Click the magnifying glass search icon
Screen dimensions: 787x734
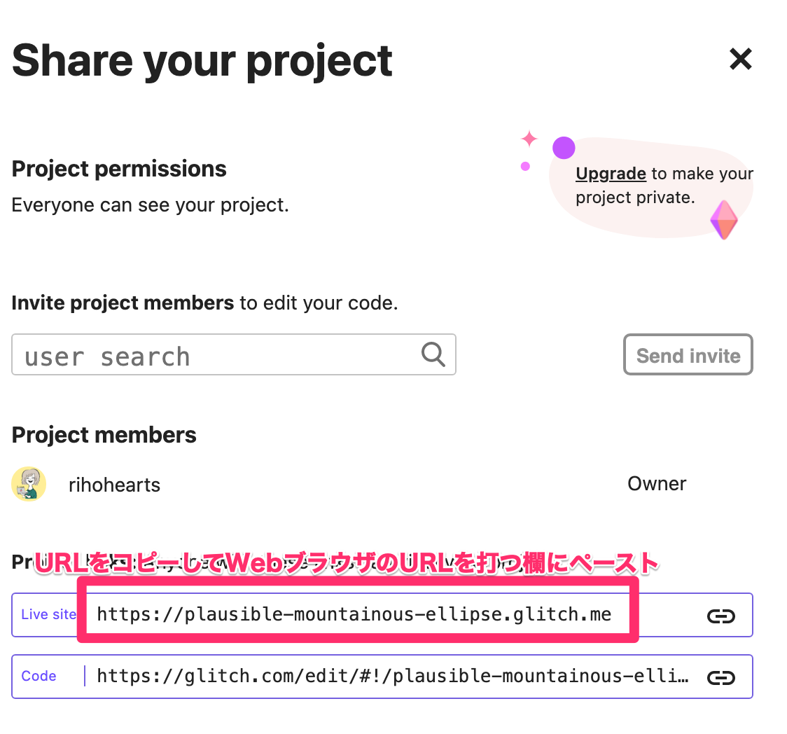tap(433, 355)
